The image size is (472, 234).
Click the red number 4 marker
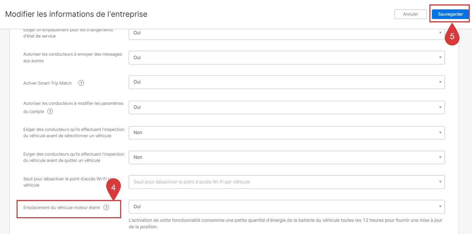[x=114, y=187]
